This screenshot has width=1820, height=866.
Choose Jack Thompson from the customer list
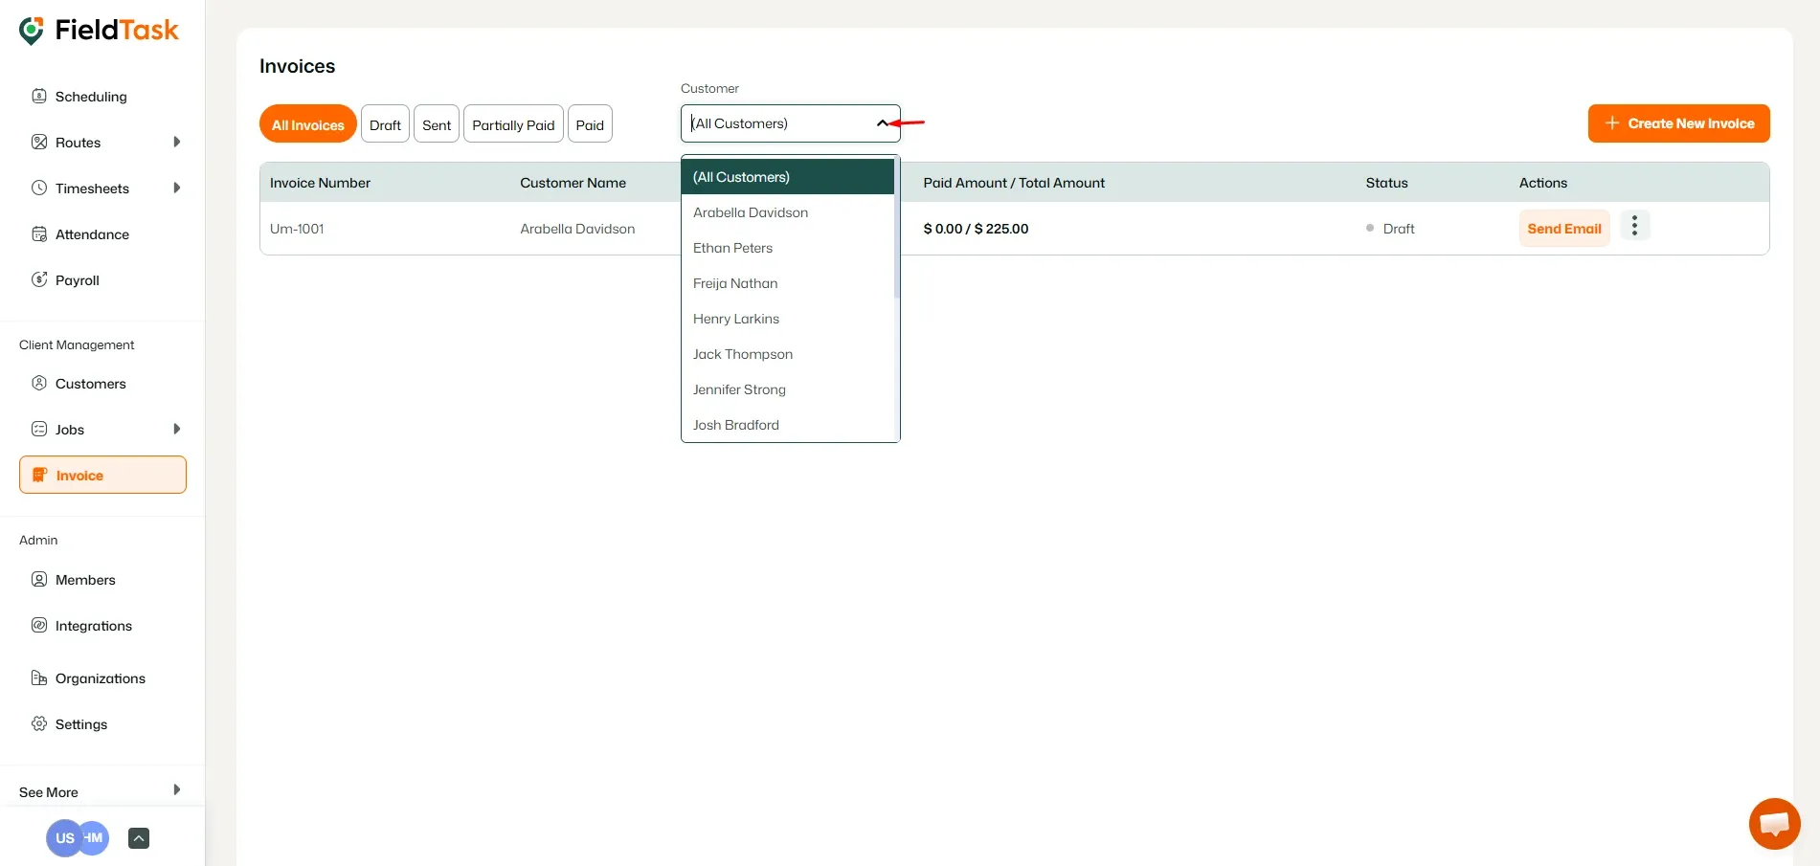pyautogui.click(x=788, y=354)
